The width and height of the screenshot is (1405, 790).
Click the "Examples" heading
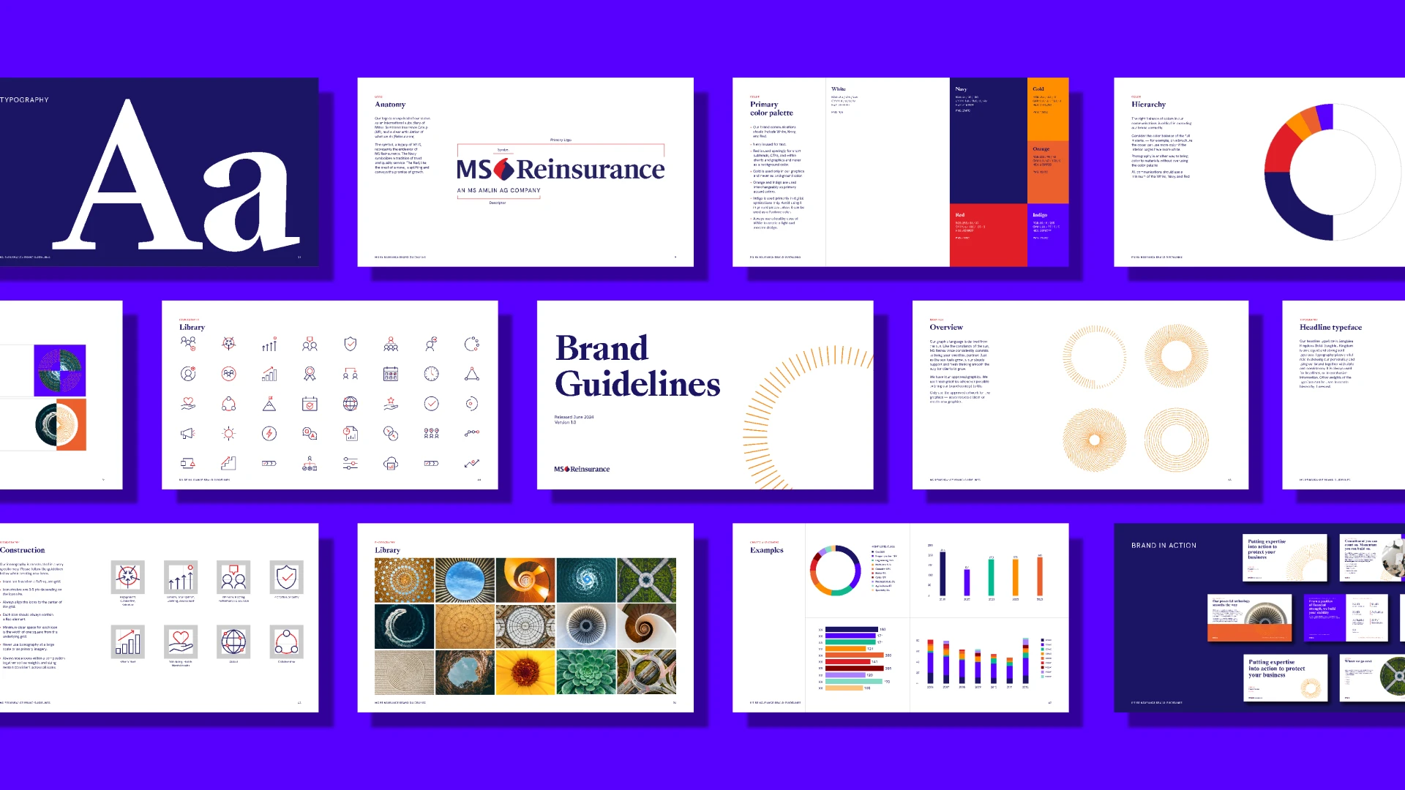click(x=766, y=550)
